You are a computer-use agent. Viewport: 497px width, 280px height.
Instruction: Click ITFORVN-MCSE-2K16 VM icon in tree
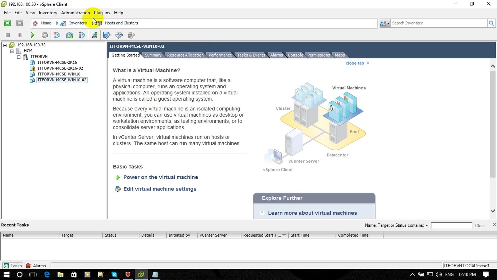(32, 62)
